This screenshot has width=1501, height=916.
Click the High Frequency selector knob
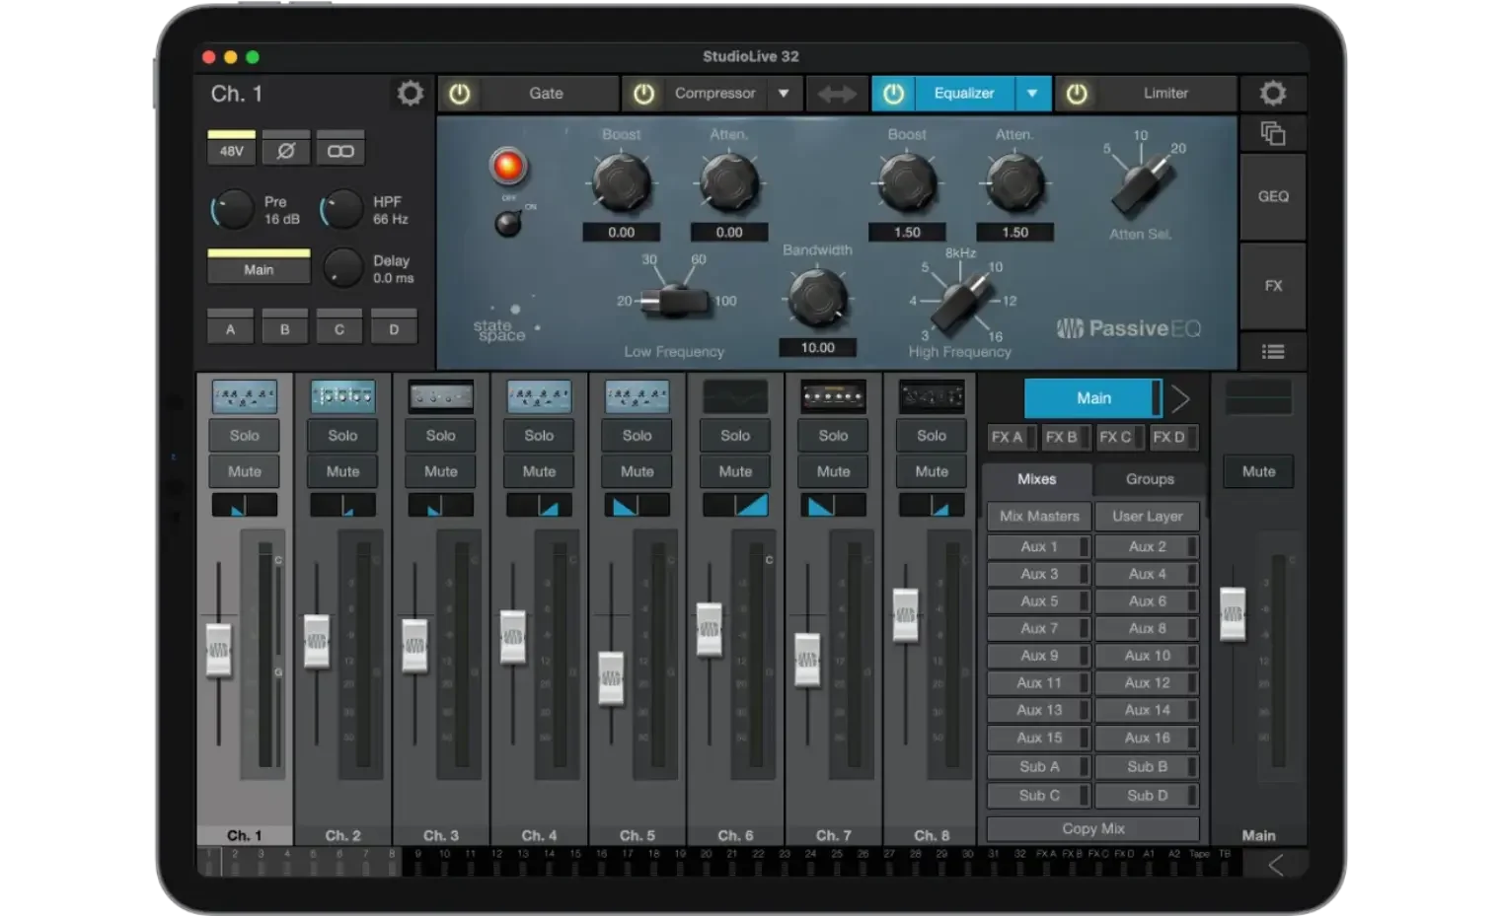pos(960,304)
